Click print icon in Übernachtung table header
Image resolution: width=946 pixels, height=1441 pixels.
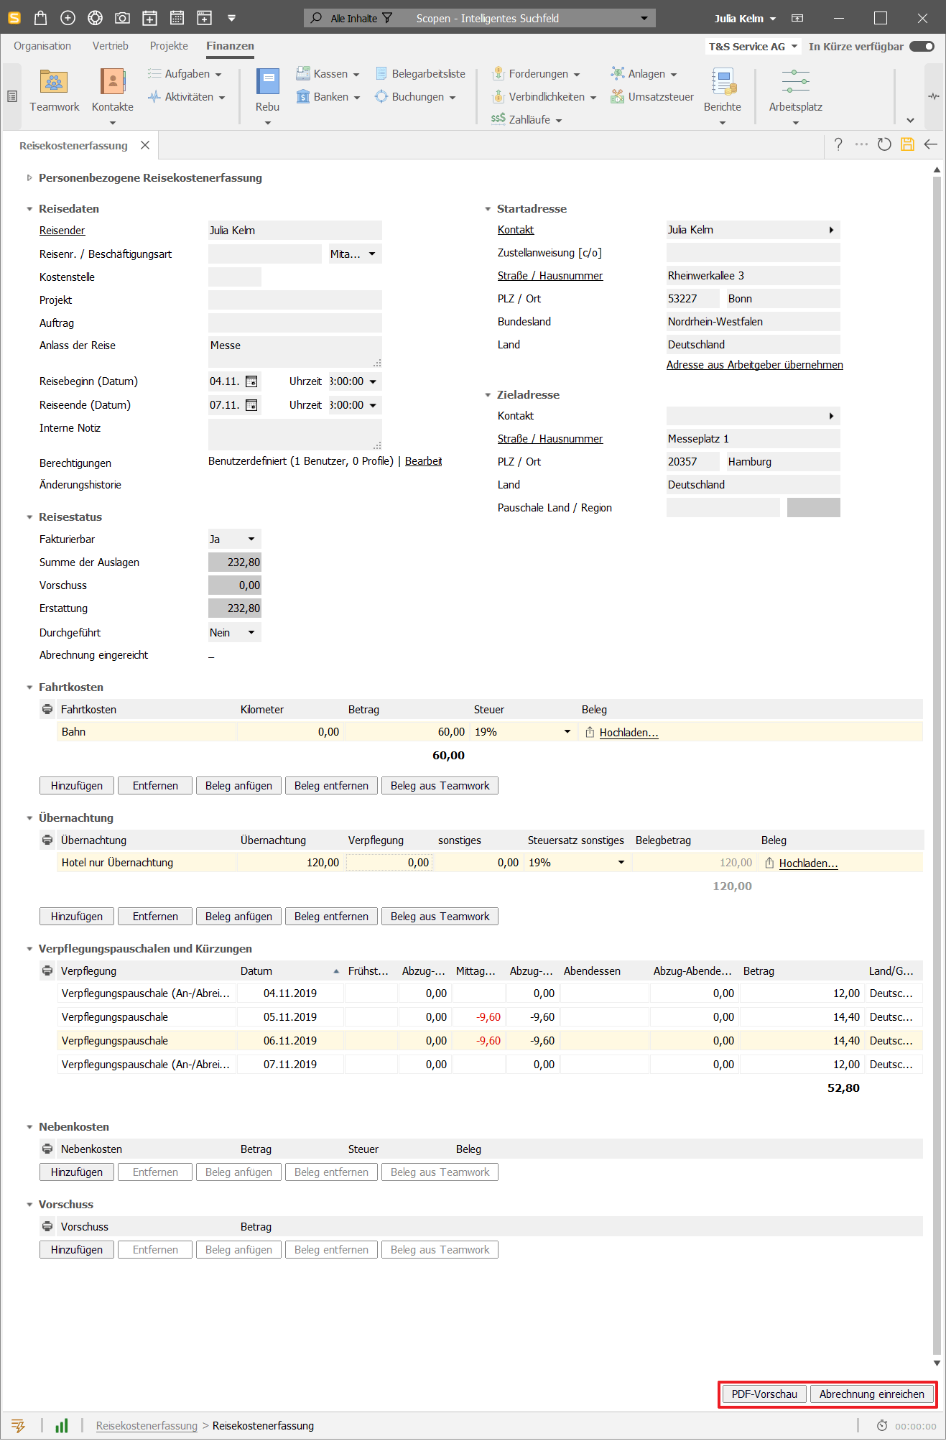click(47, 840)
